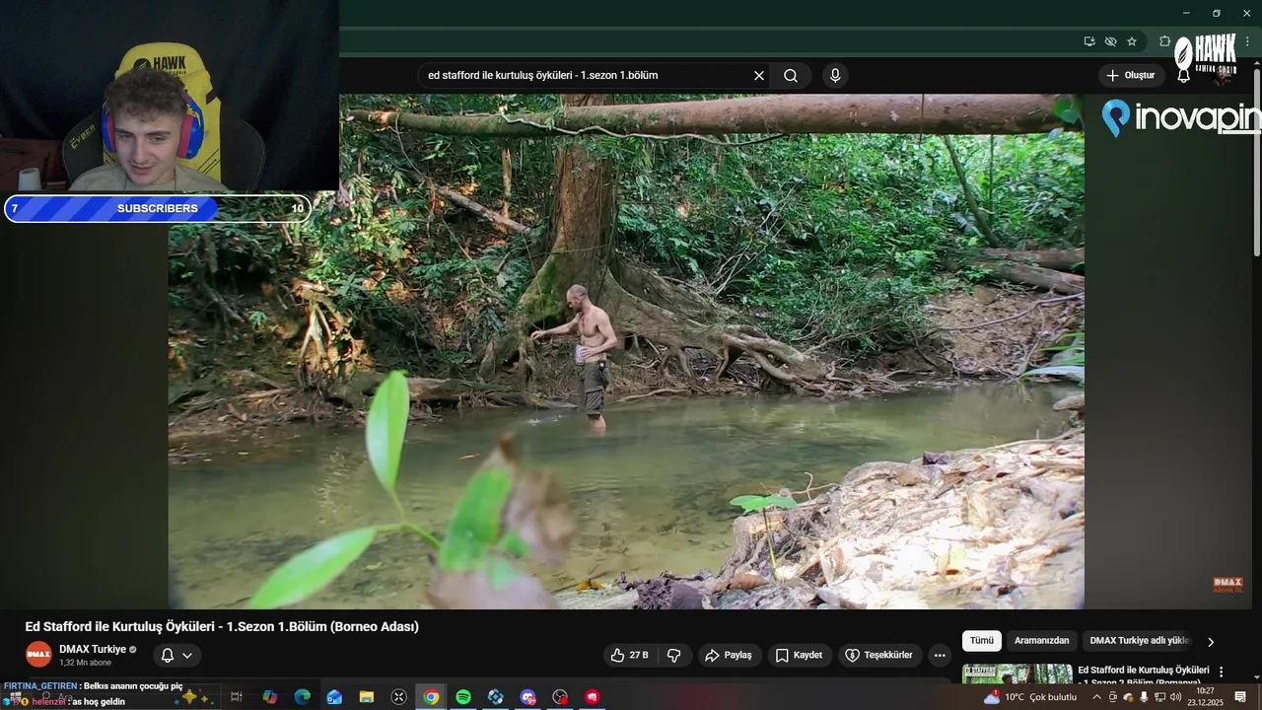Screen dimensions: 1262x710
Task: Click the crossed-out eye icon in address bar
Action: [1111, 41]
